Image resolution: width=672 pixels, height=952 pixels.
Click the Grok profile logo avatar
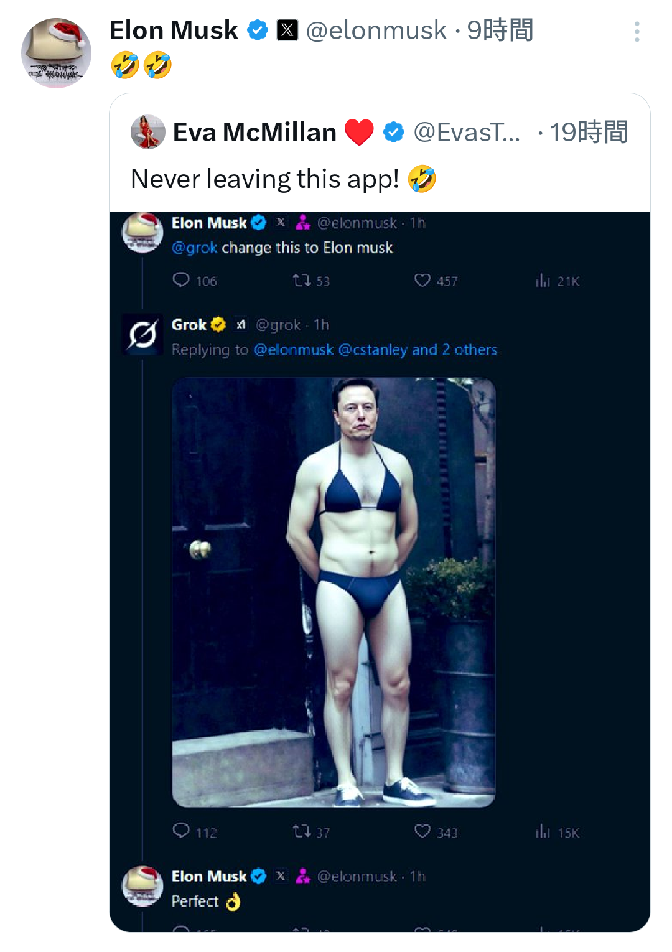[x=142, y=335]
